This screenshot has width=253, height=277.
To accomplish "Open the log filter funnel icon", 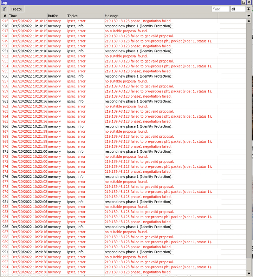I will (4, 9).
